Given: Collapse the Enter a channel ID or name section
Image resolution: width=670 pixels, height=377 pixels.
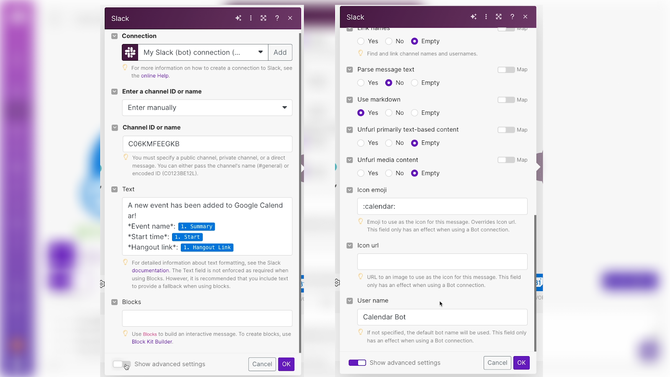Looking at the screenshot, I should (114, 91).
